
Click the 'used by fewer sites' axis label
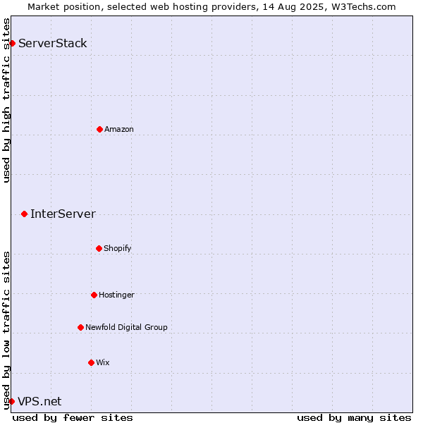click(73, 418)
